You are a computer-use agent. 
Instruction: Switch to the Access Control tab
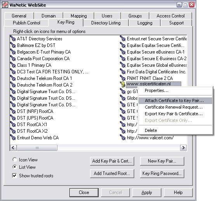tap(171, 16)
